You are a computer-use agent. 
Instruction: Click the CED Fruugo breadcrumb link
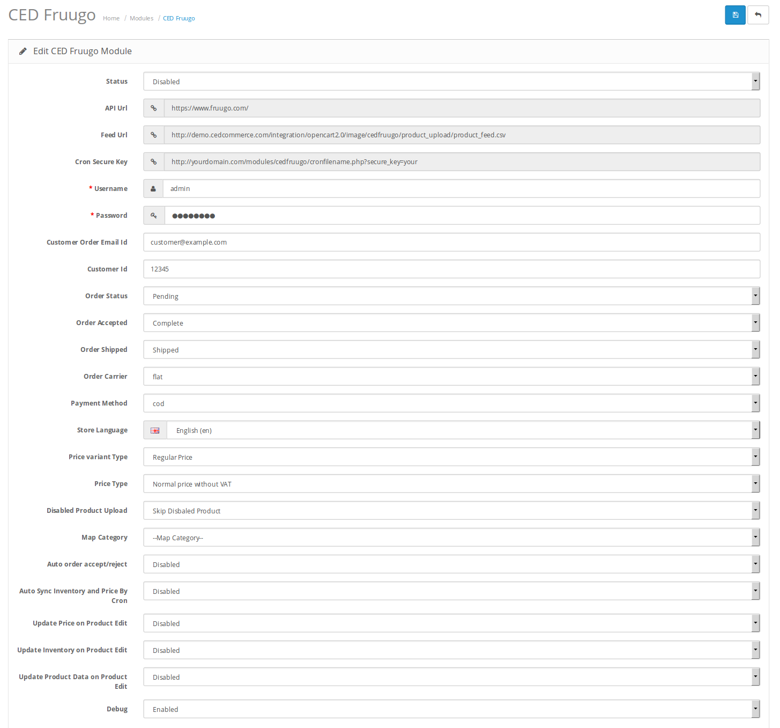[179, 18]
